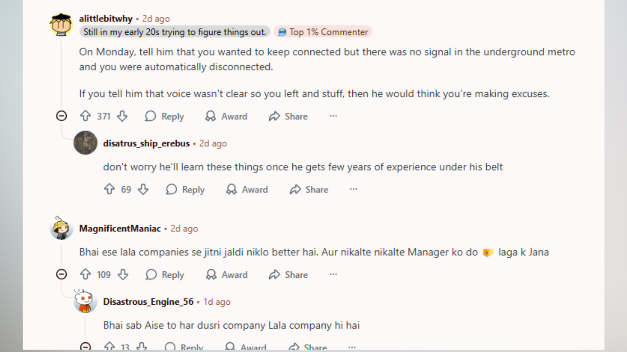Upvote alittlebitwhy's comment with 371 votes
This screenshot has height=352, width=627.
click(x=85, y=116)
